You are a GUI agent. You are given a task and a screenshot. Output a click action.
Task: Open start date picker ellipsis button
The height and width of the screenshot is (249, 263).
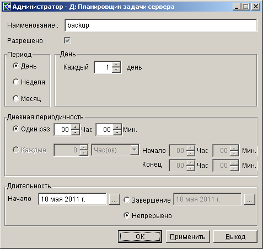[x=115, y=199]
